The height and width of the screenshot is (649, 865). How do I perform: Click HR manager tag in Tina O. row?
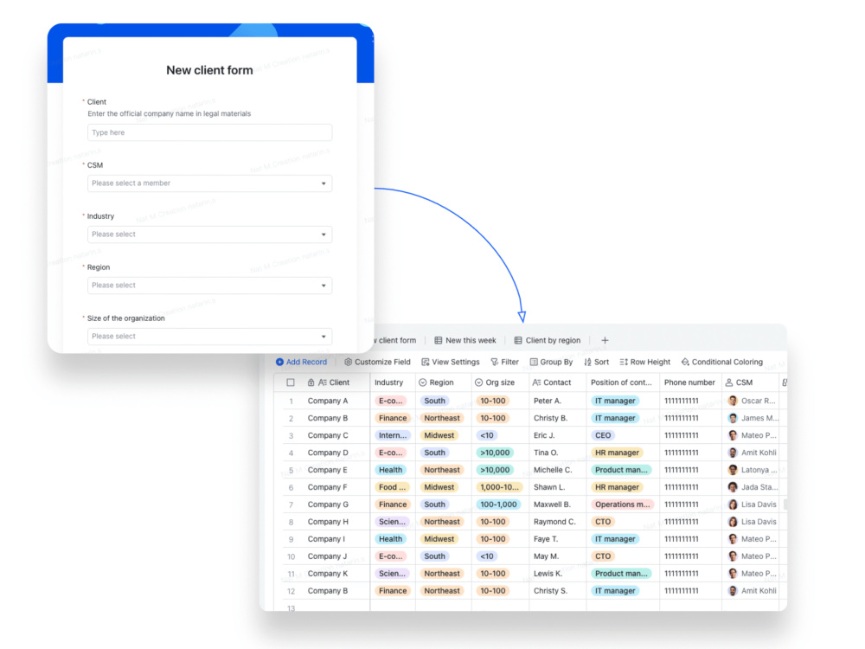[x=617, y=453]
